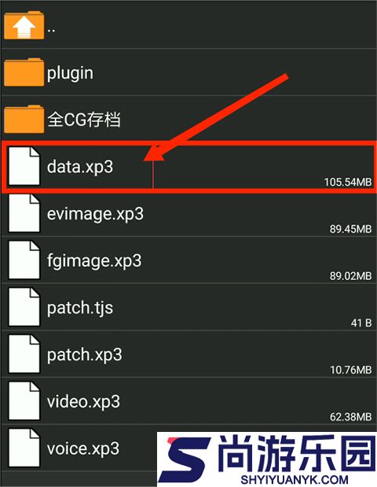This screenshot has height=487, width=377.
Task: Choose the patch.xp3 file name
Action: pyautogui.click(x=84, y=356)
